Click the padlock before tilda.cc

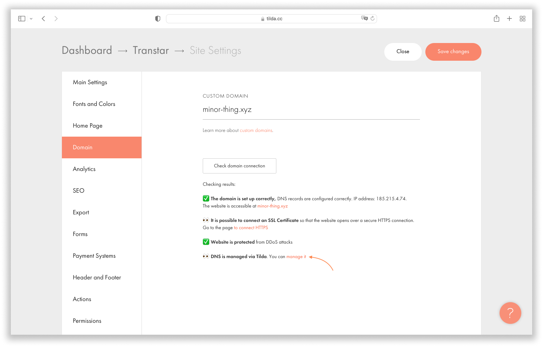pyautogui.click(x=262, y=18)
